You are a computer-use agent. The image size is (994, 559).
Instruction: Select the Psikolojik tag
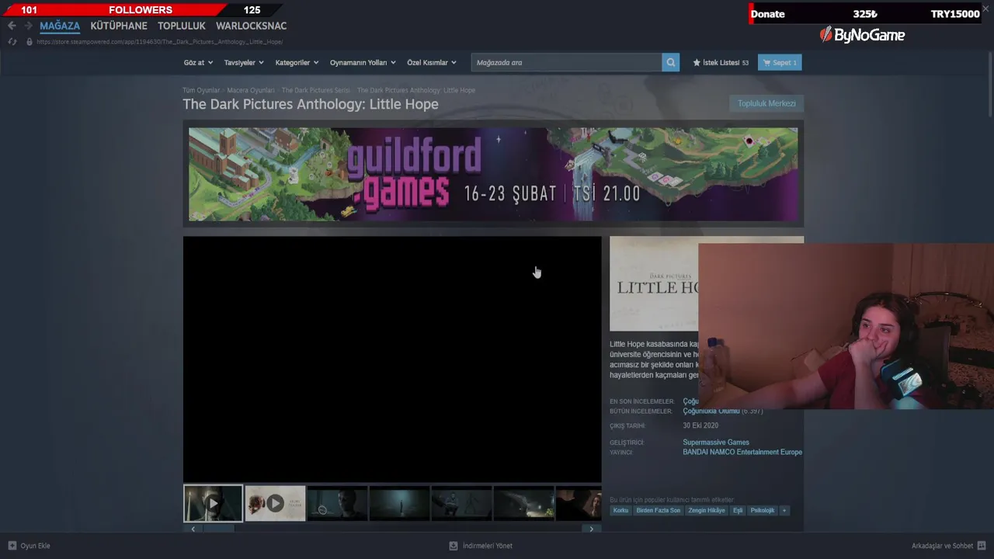pyautogui.click(x=763, y=510)
